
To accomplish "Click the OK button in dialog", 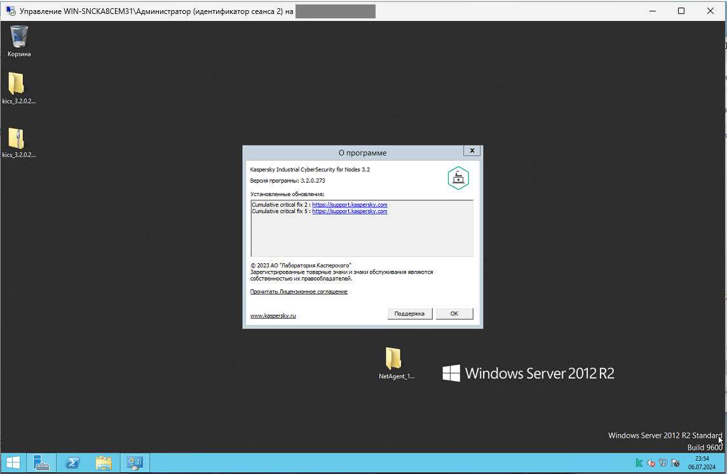I will click(454, 314).
